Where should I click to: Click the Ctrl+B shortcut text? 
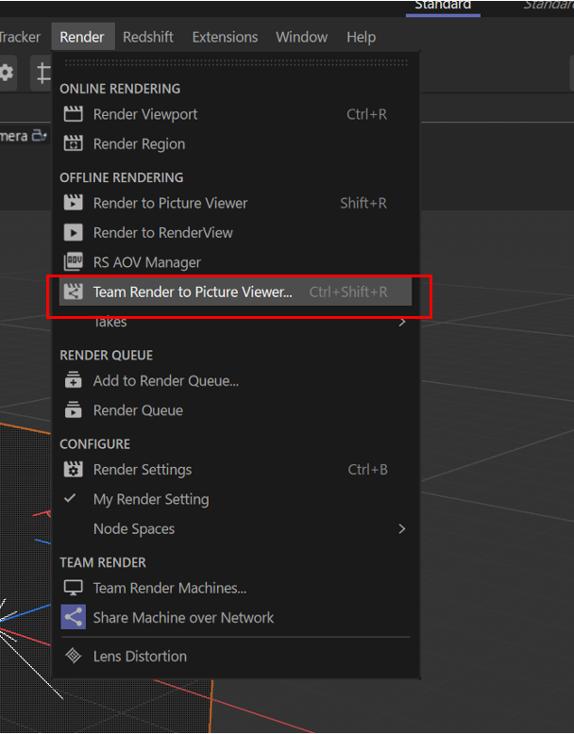coord(367,469)
